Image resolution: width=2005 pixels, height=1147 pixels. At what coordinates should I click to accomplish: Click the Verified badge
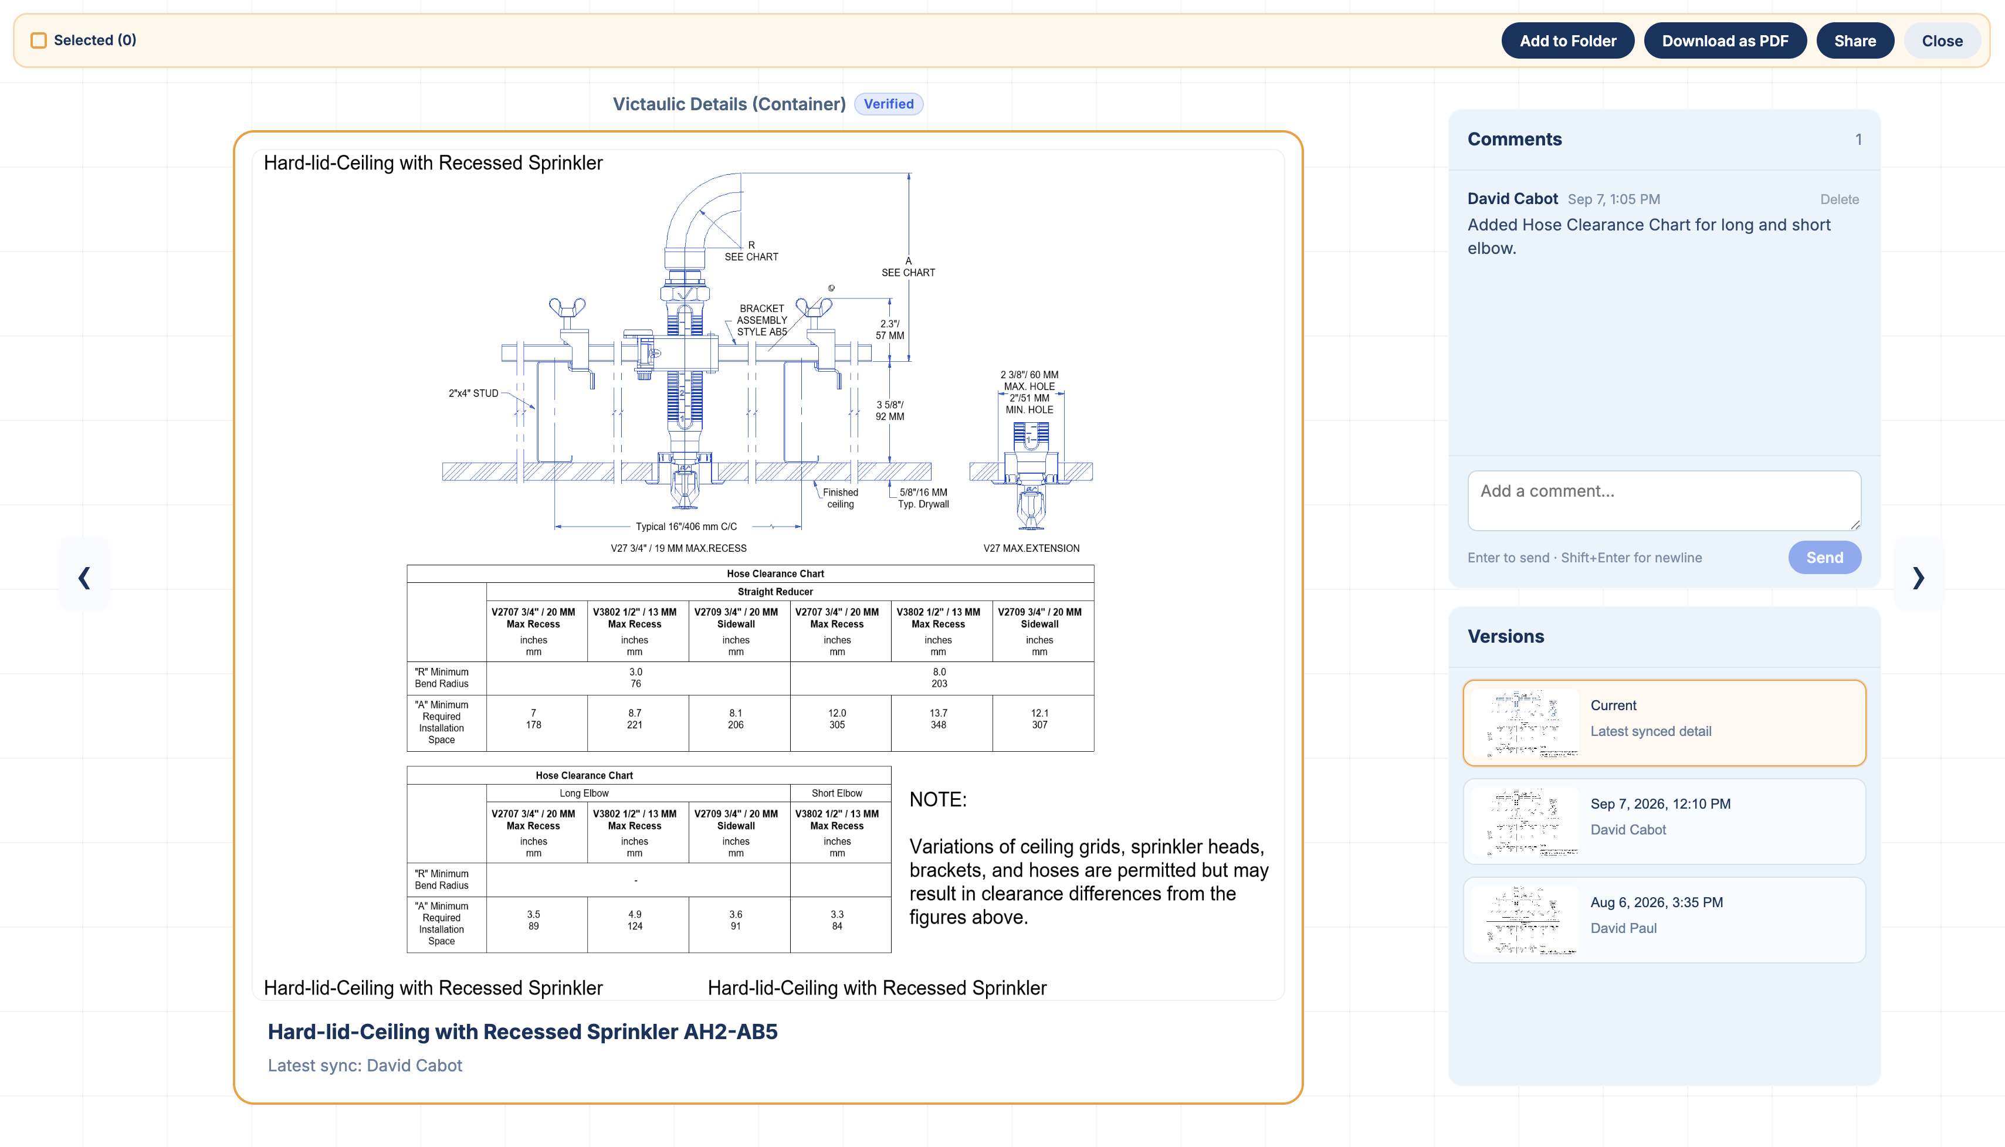coord(888,104)
